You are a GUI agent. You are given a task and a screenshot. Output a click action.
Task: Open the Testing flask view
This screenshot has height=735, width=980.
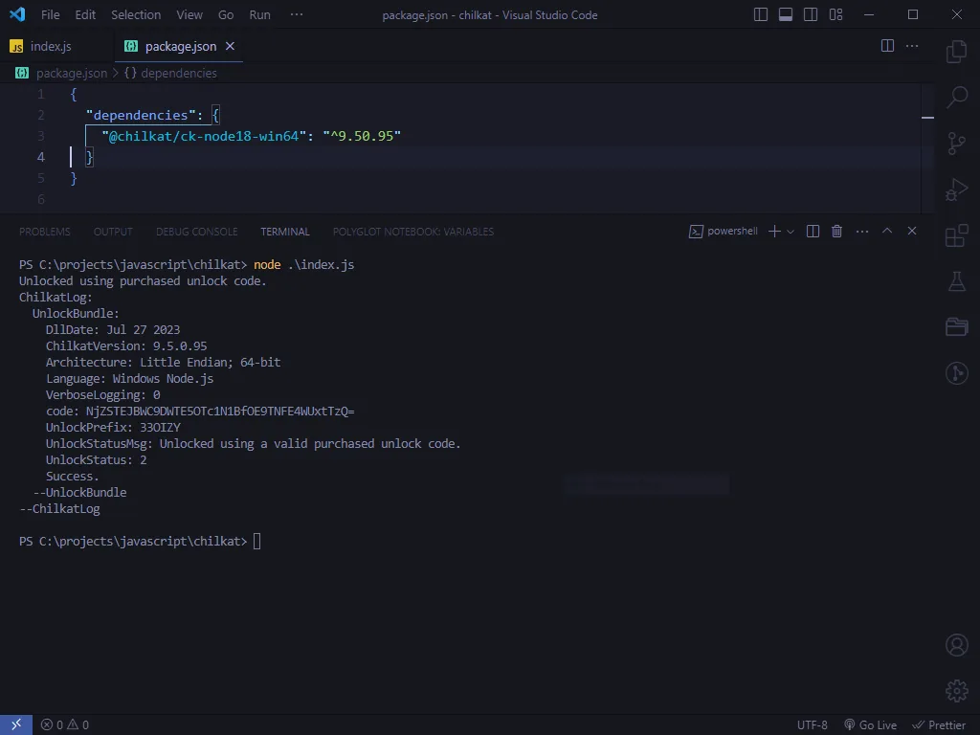click(x=956, y=281)
